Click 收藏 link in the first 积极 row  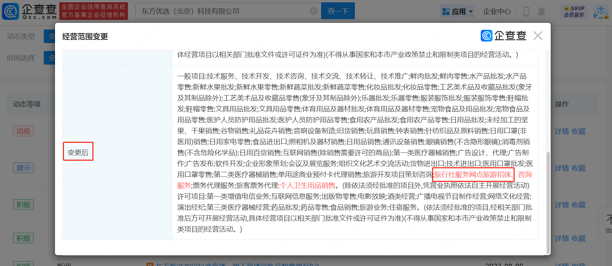coord(579,205)
